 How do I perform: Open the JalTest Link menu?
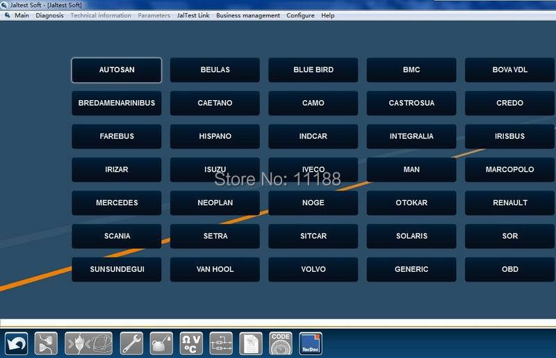point(193,15)
